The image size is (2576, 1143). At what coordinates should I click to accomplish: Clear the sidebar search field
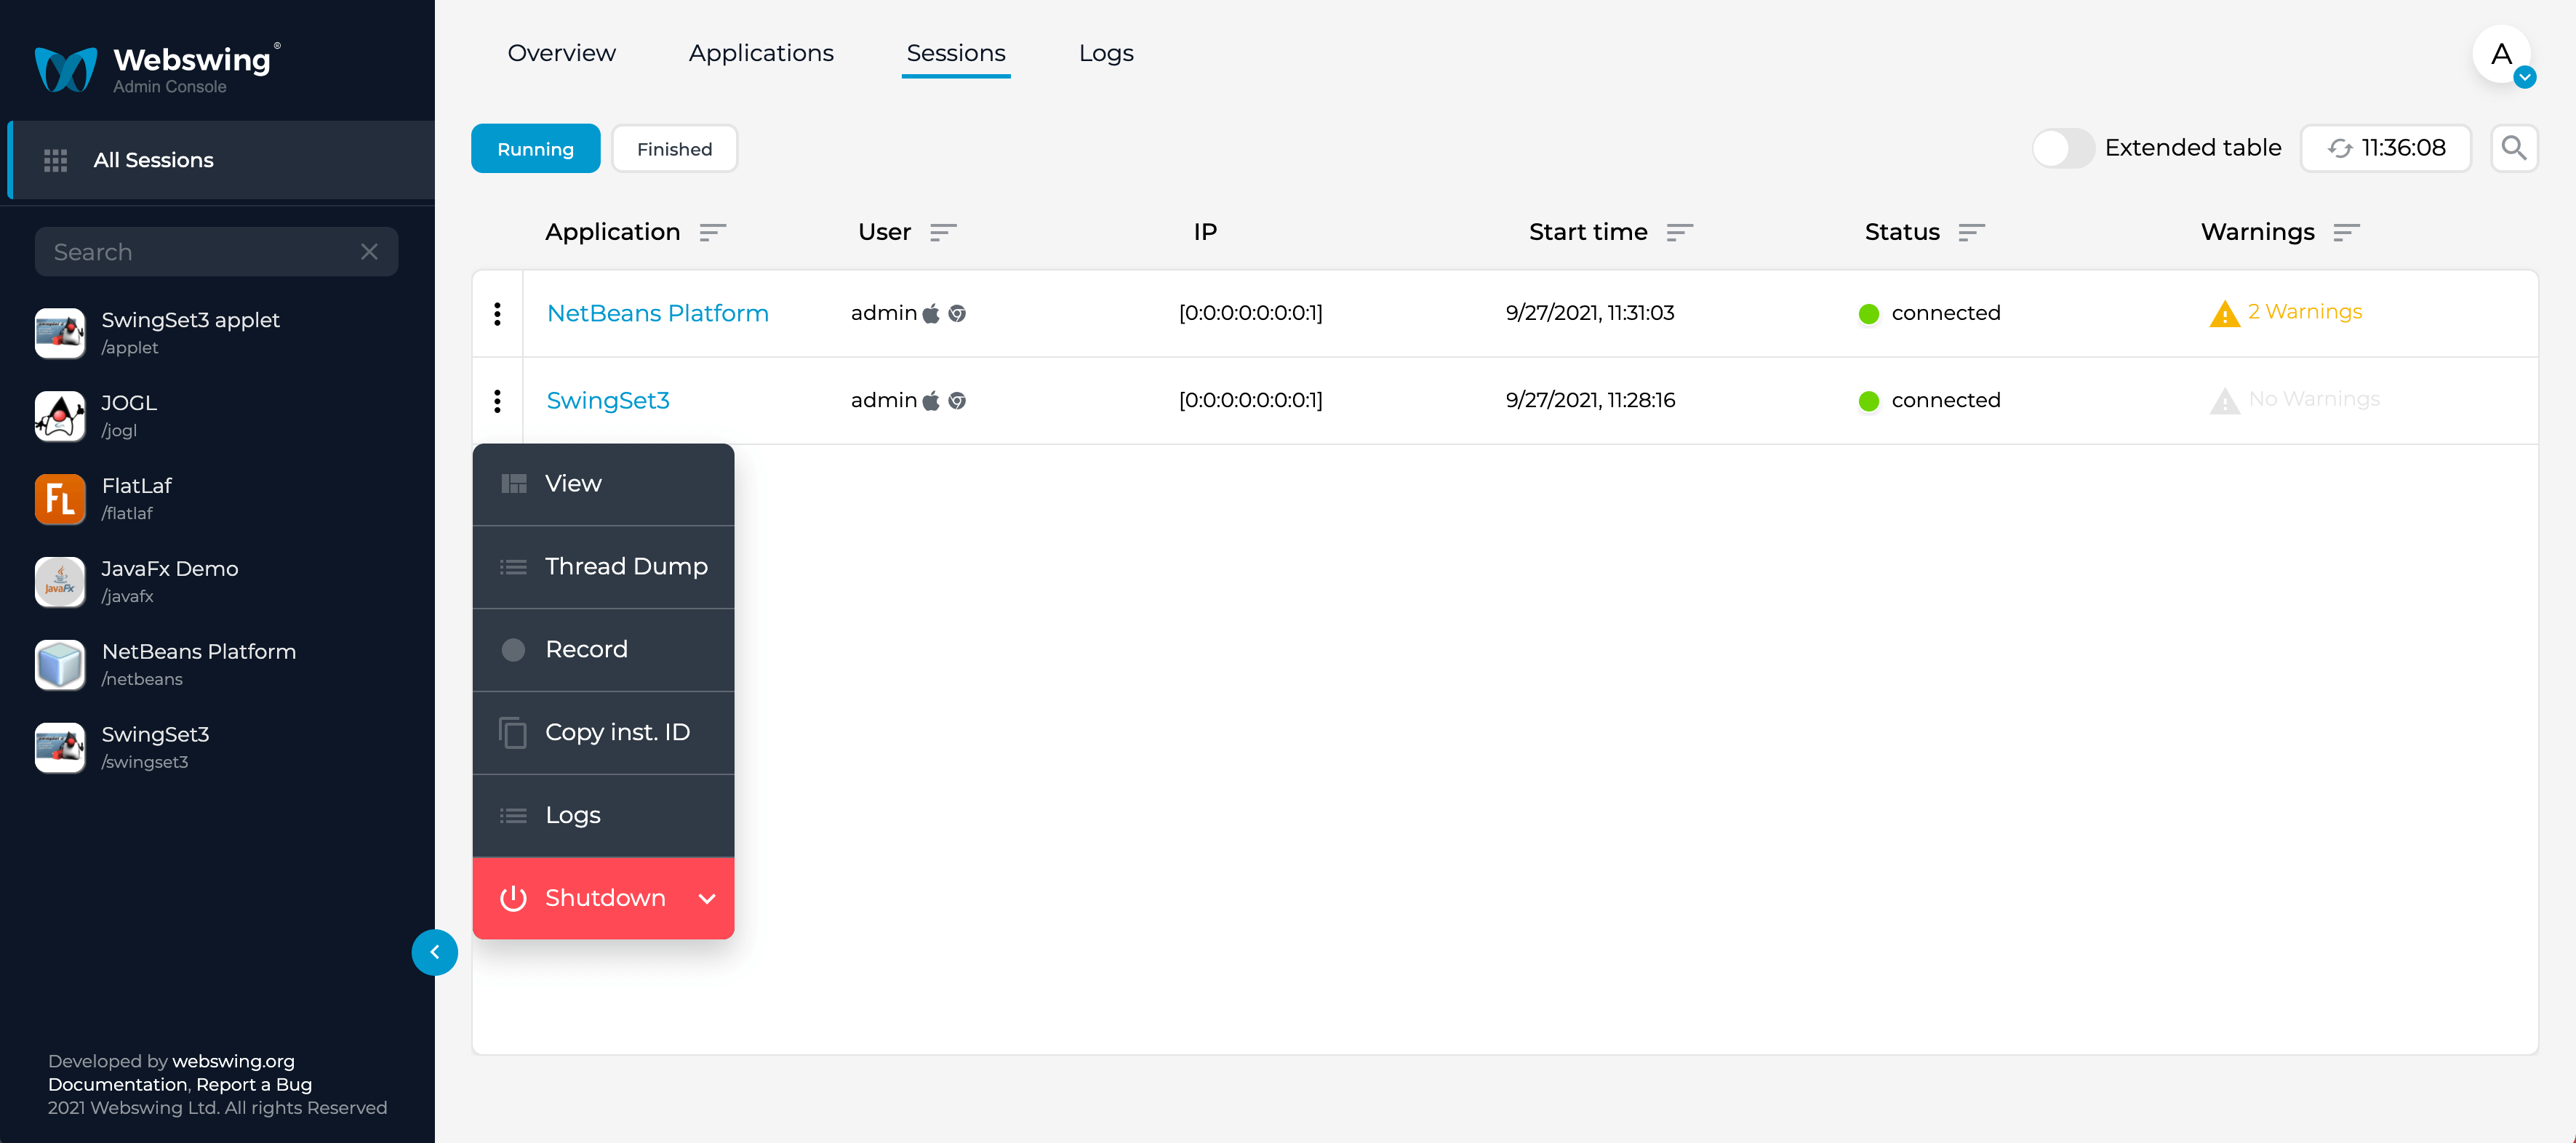pos(369,252)
